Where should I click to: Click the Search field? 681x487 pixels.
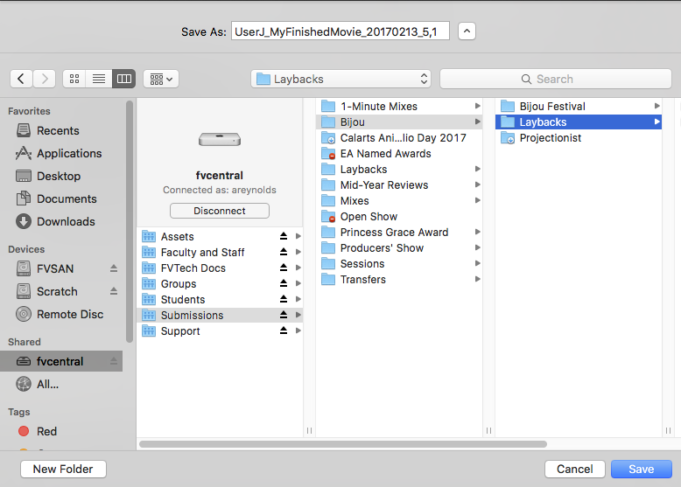(556, 79)
